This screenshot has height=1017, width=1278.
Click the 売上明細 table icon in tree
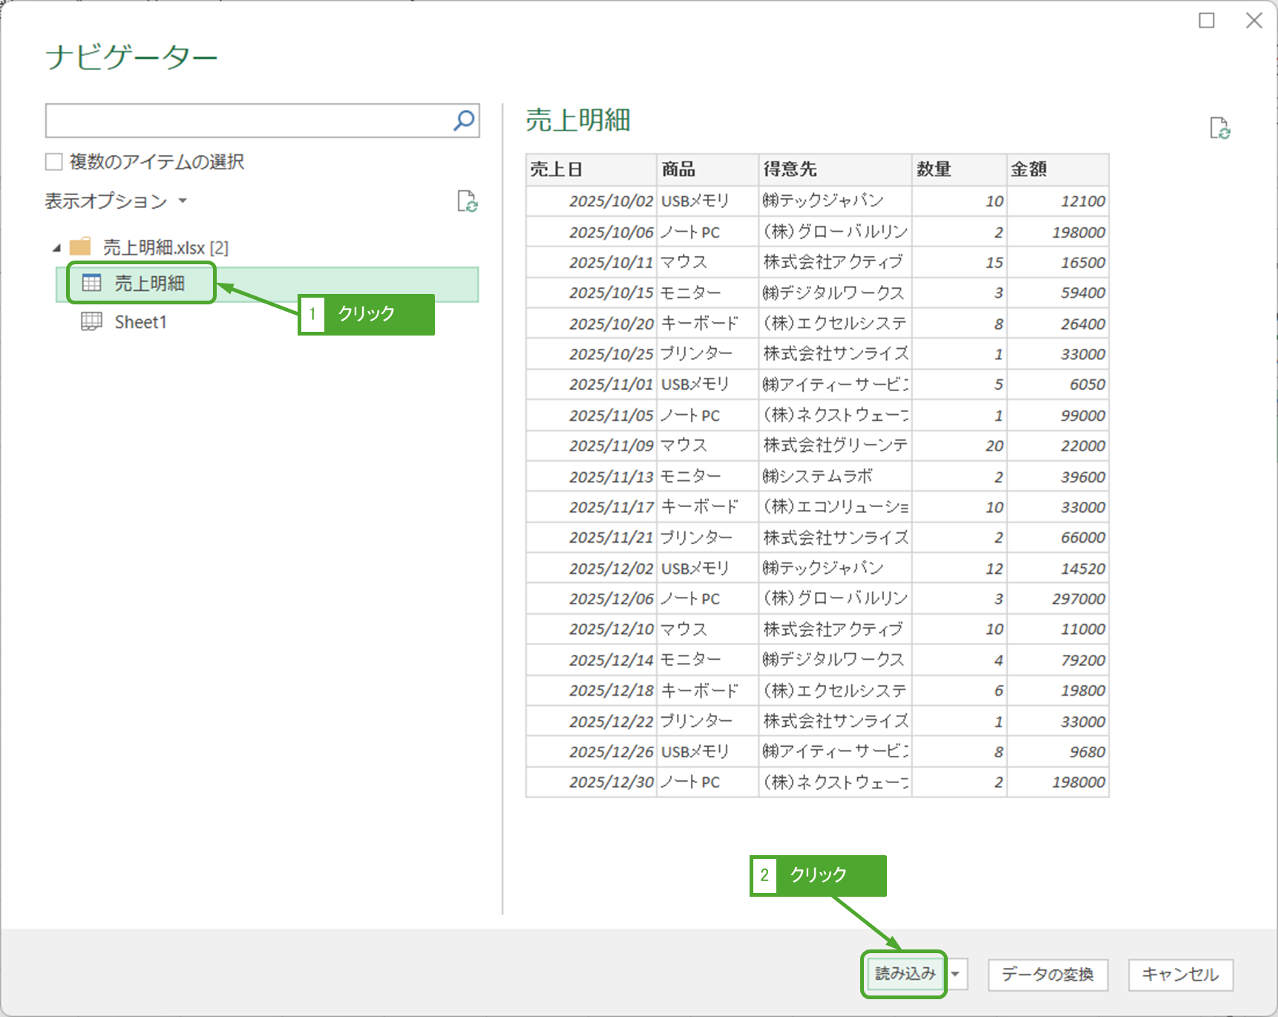click(91, 283)
